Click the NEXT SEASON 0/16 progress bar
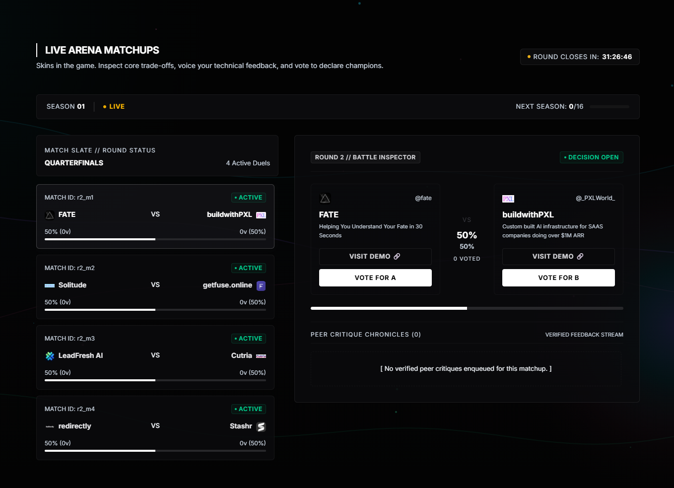 tap(609, 107)
